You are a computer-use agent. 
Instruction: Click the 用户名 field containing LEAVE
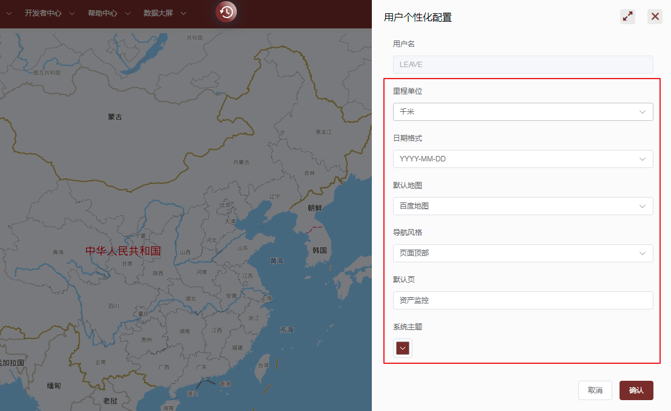click(x=523, y=65)
